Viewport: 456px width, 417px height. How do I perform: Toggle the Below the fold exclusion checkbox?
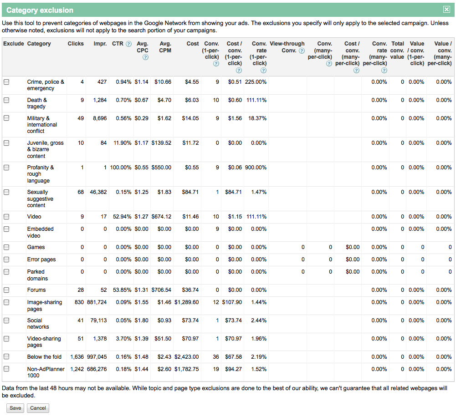(6, 357)
